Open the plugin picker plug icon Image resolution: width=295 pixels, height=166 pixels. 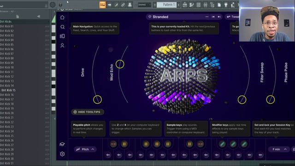click(x=226, y=5)
